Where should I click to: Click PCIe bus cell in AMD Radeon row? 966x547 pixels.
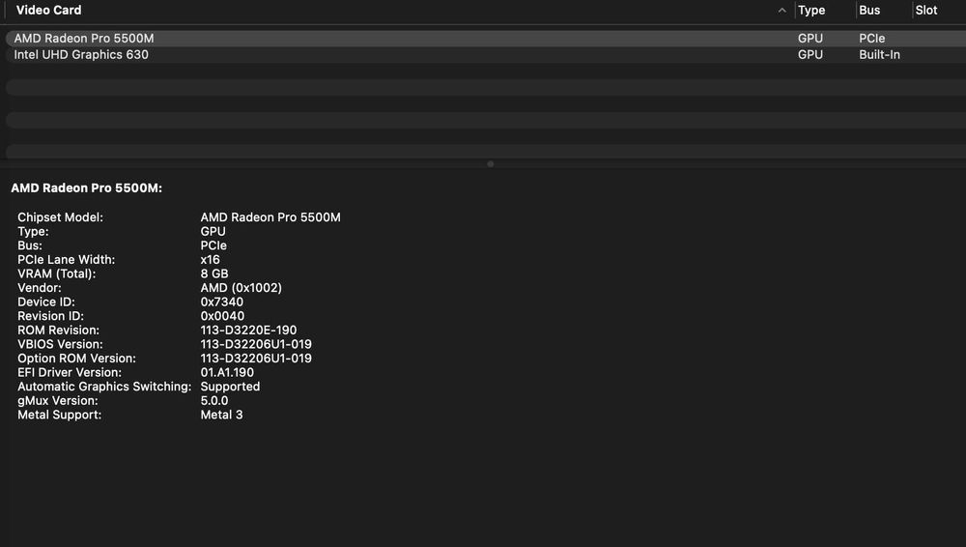click(871, 39)
